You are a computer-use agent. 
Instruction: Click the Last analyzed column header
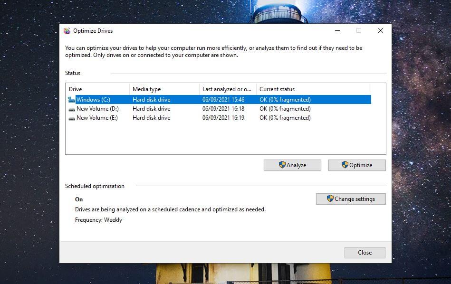tap(228, 89)
